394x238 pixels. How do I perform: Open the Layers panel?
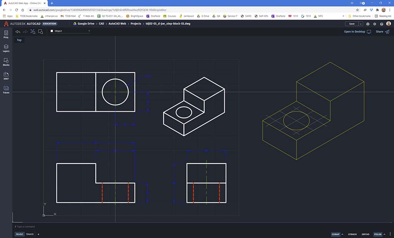tap(6, 48)
